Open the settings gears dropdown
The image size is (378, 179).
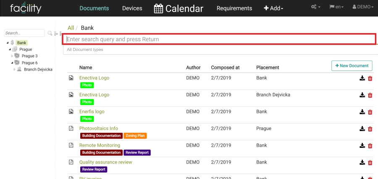pos(315,7)
